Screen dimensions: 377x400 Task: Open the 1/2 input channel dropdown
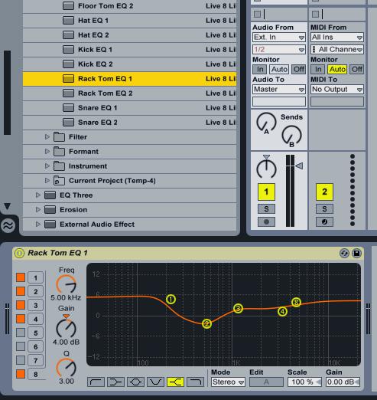[x=279, y=49]
